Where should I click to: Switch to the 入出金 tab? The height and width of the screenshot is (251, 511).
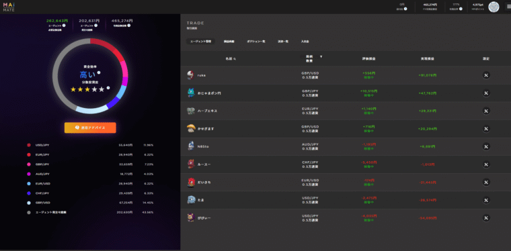[x=305, y=42]
